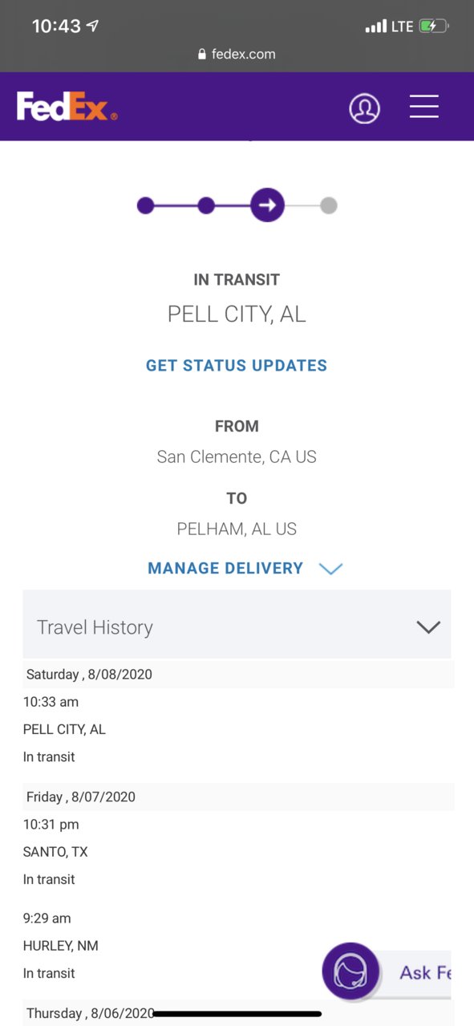Tap the padlock icon in address bar
The height and width of the screenshot is (1026, 474).
coord(202,55)
